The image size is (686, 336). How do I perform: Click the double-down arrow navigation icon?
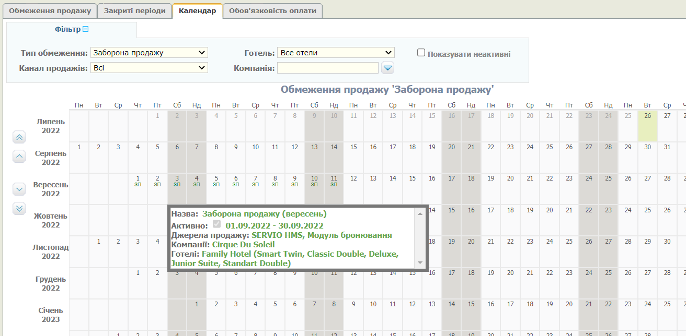tap(19, 208)
